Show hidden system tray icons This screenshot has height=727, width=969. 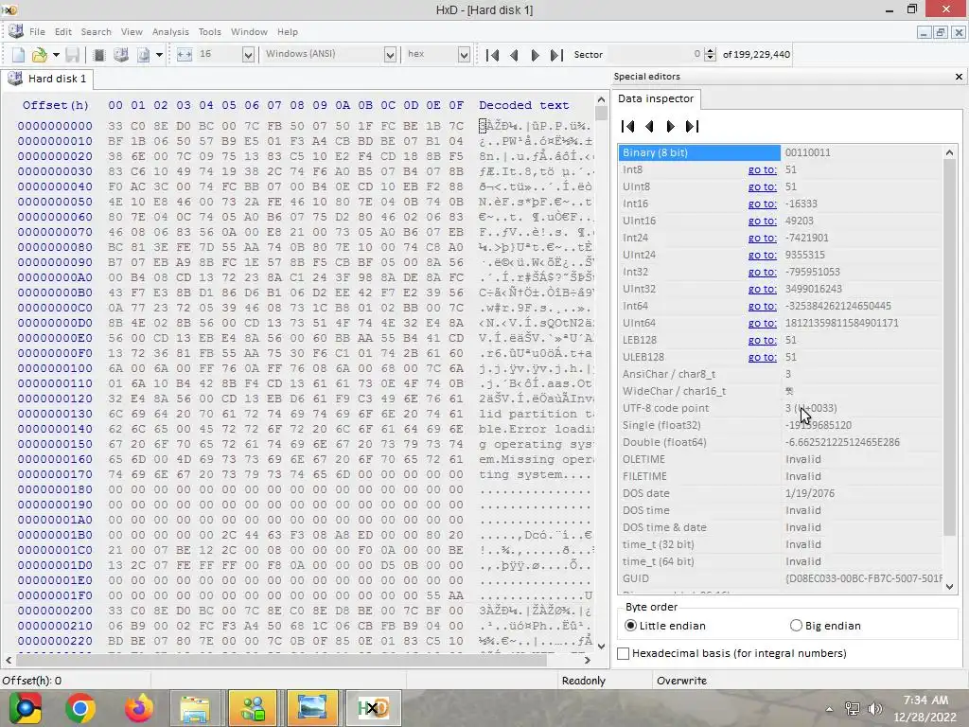pyautogui.click(x=829, y=709)
